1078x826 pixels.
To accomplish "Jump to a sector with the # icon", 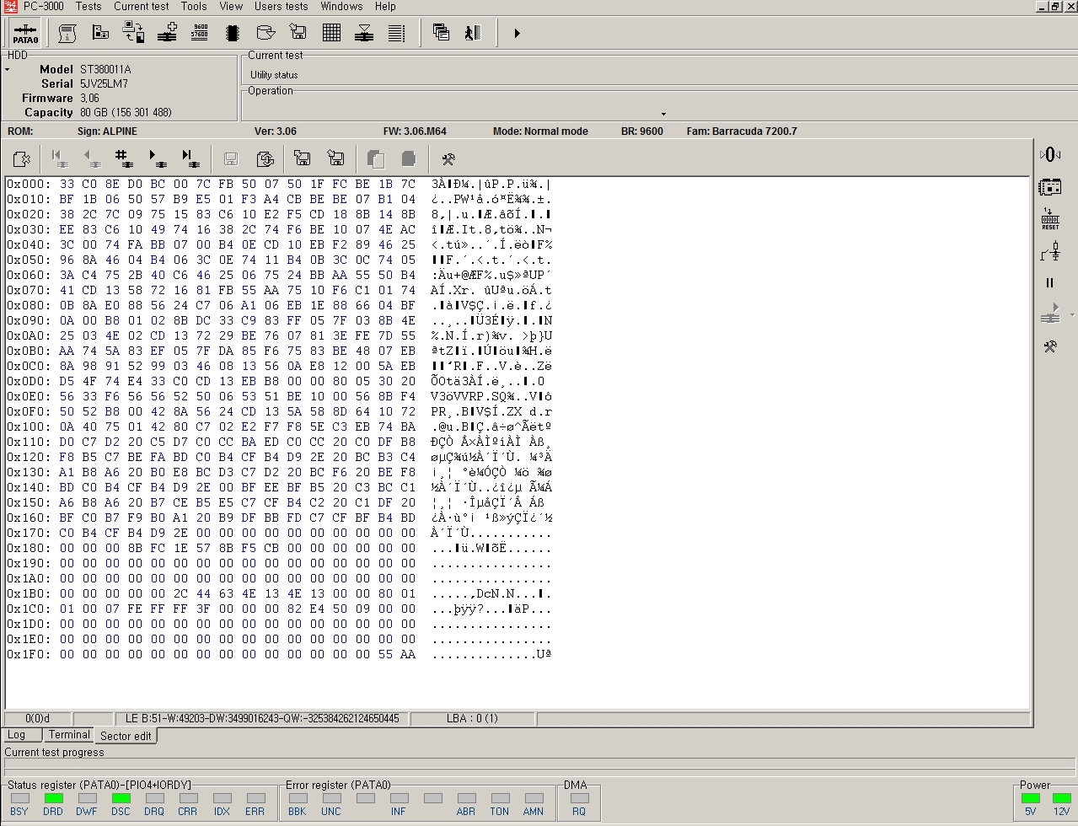I will 123,158.
